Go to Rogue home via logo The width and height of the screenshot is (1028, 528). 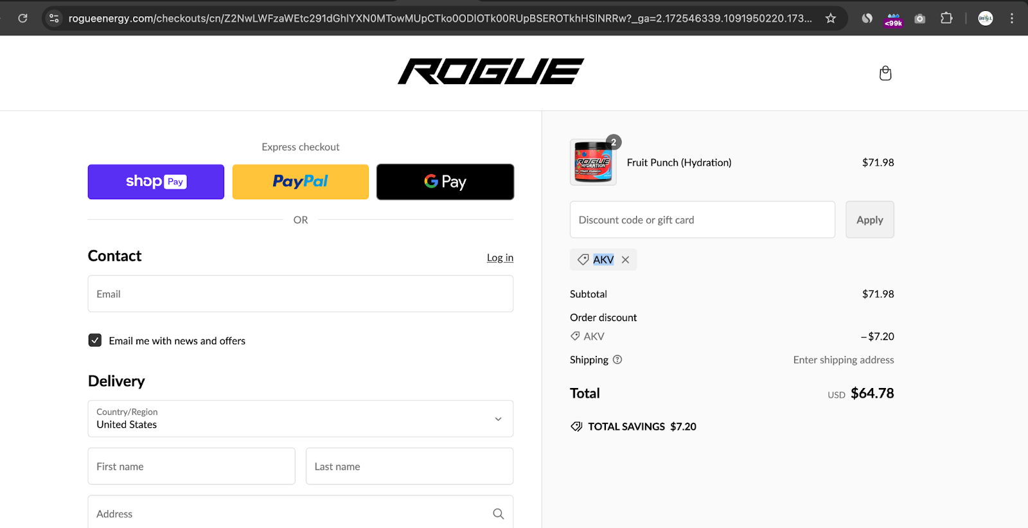click(491, 71)
